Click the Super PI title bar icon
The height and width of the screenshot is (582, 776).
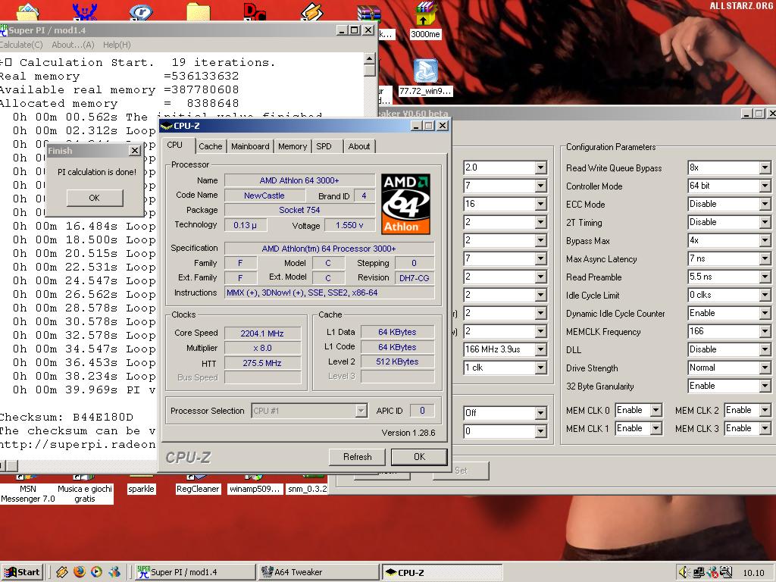4,30
